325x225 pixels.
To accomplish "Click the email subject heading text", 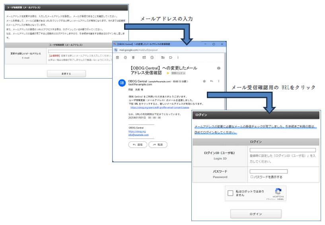I will point(164,70).
